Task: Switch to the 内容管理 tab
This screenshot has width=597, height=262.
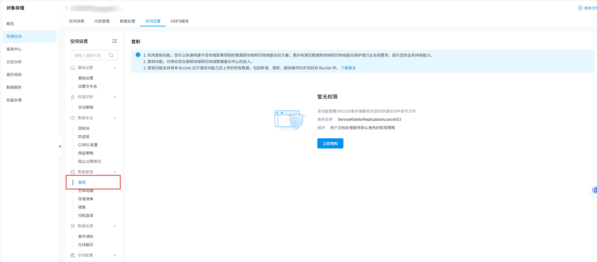Action: point(102,21)
